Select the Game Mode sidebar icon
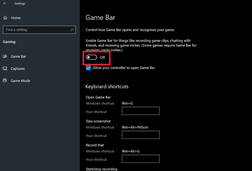Image resolution: width=252 pixels, height=171 pixels. (x=5, y=80)
